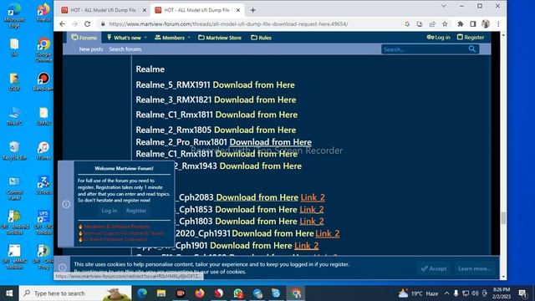Image resolution: width=535 pixels, height=301 pixels.
Task: Open WhatsApp taskbar icon
Action: pyautogui.click(x=237, y=293)
